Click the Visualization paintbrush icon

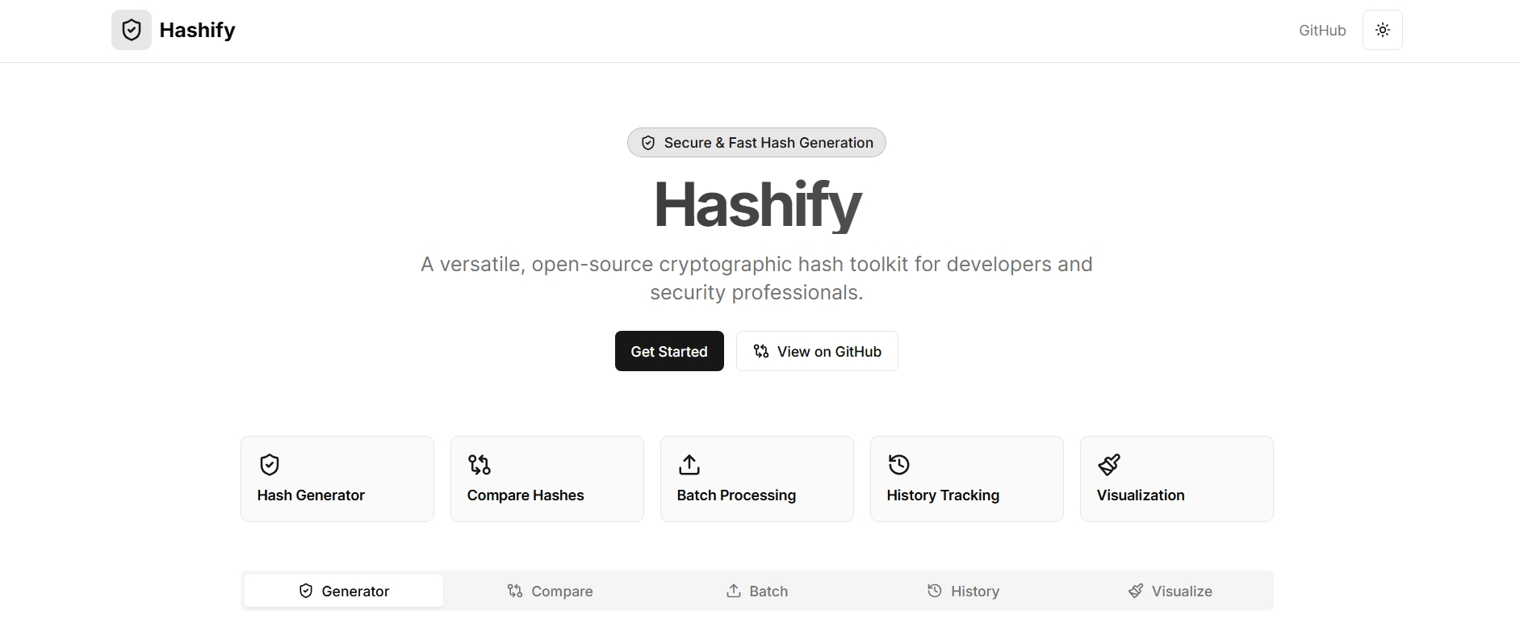[1108, 465]
